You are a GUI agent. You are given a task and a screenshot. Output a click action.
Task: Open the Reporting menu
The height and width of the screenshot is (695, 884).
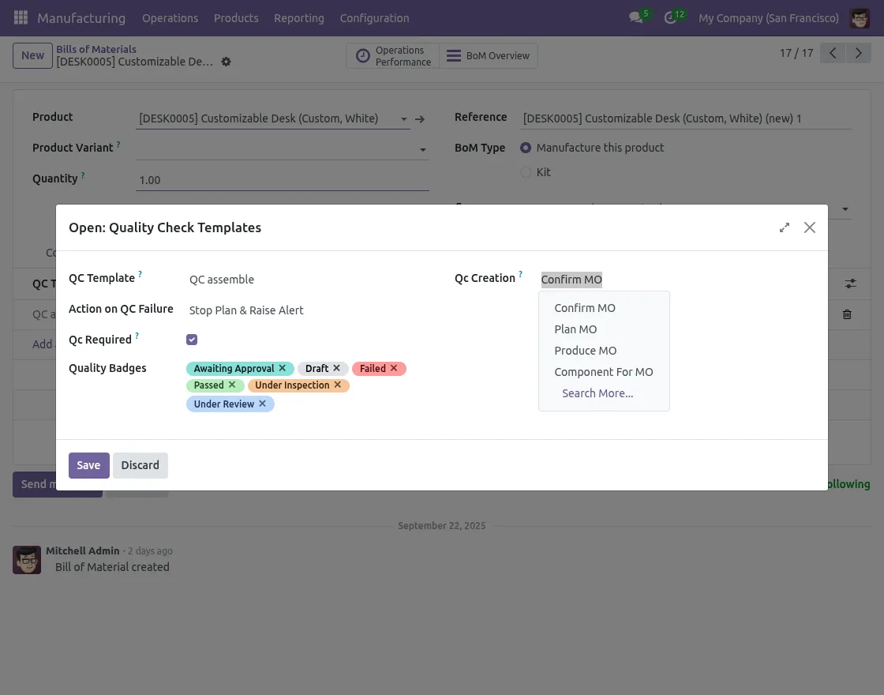coord(299,17)
